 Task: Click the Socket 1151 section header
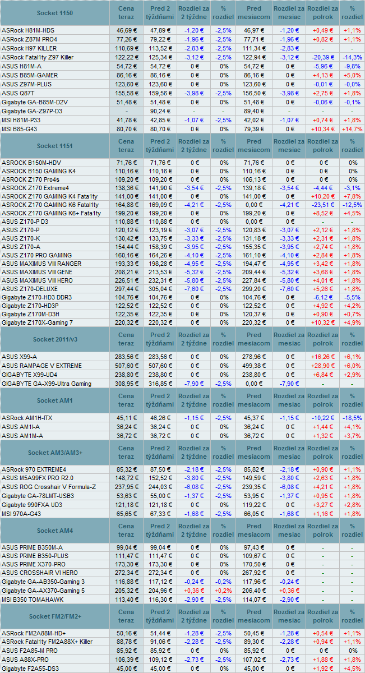click(x=54, y=146)
